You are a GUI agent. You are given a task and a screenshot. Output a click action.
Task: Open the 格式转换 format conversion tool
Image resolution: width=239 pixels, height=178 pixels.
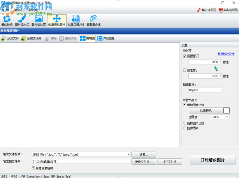point(7,21)
